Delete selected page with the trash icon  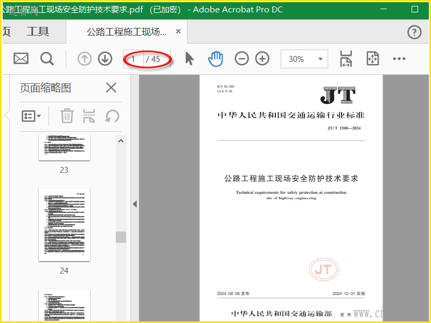click(67, 116)
